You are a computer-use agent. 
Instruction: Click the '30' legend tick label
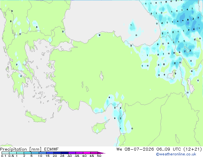tap(69, 156)
